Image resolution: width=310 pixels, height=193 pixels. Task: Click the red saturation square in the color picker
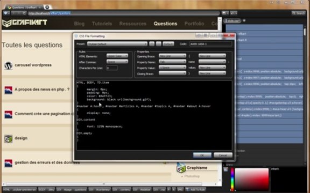(252, 180)
